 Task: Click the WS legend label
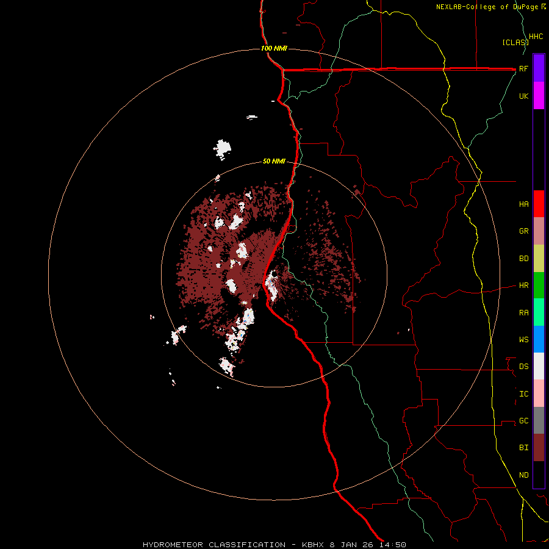tap(524, 340)
